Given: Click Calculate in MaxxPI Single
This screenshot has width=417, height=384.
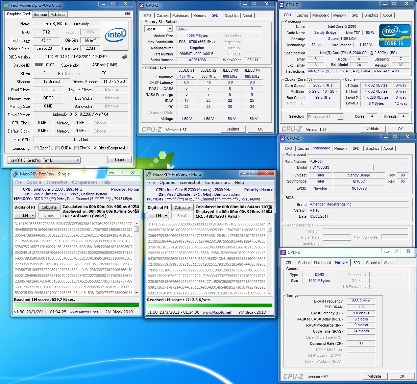Looking at the screenshot, I should (x=49, y=207).
